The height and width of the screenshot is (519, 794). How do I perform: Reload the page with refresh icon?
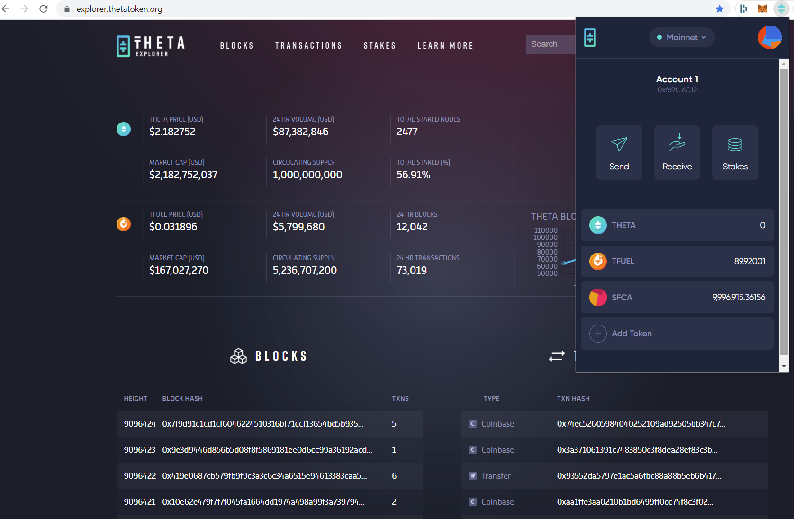tap(44, 9)
